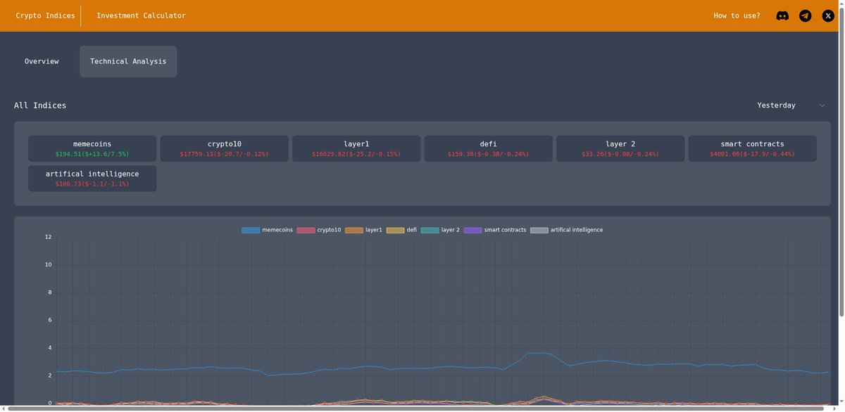The image size is (845, 412).
Task: Toggle crypto10 series in chart legend
Action: coord(319,230)
